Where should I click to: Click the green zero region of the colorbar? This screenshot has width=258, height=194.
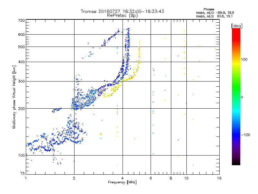tap(236, 96)
